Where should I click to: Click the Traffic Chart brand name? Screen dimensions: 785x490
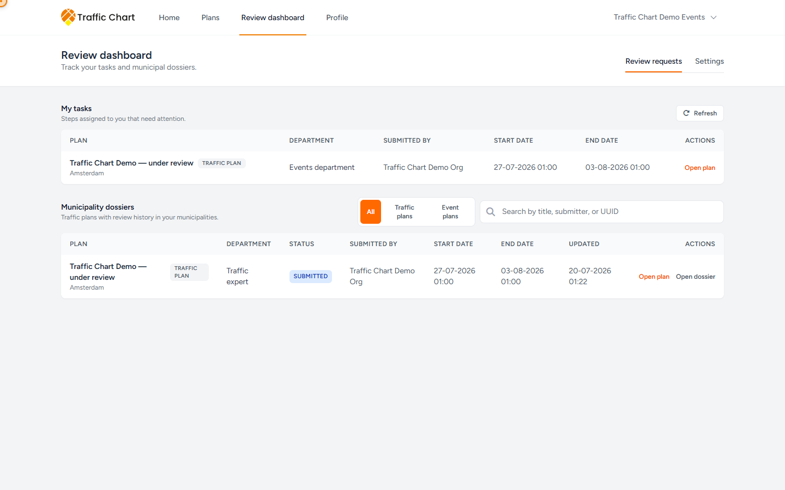(106, 17)
